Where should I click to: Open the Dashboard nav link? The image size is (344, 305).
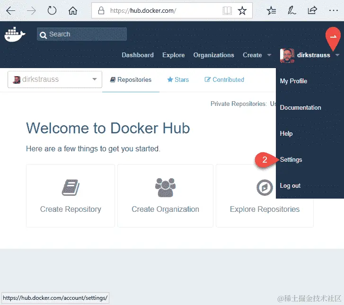coord(138,55)
